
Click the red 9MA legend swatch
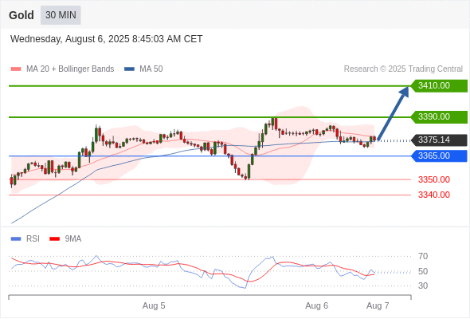(x=54, y=239)
